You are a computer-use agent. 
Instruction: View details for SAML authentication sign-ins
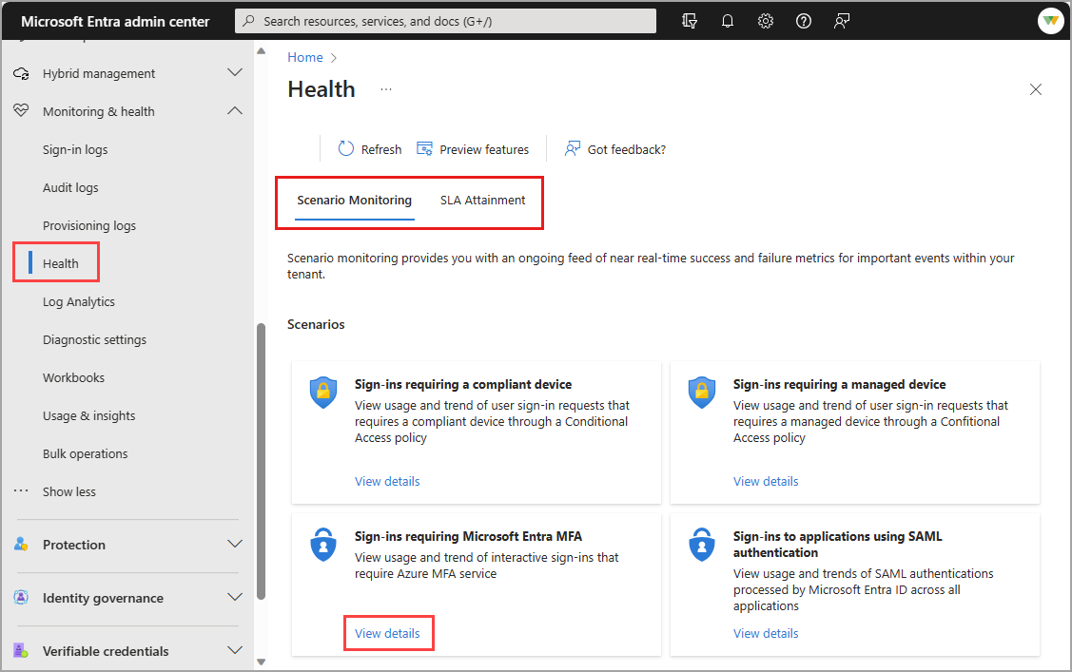[766, 633]
